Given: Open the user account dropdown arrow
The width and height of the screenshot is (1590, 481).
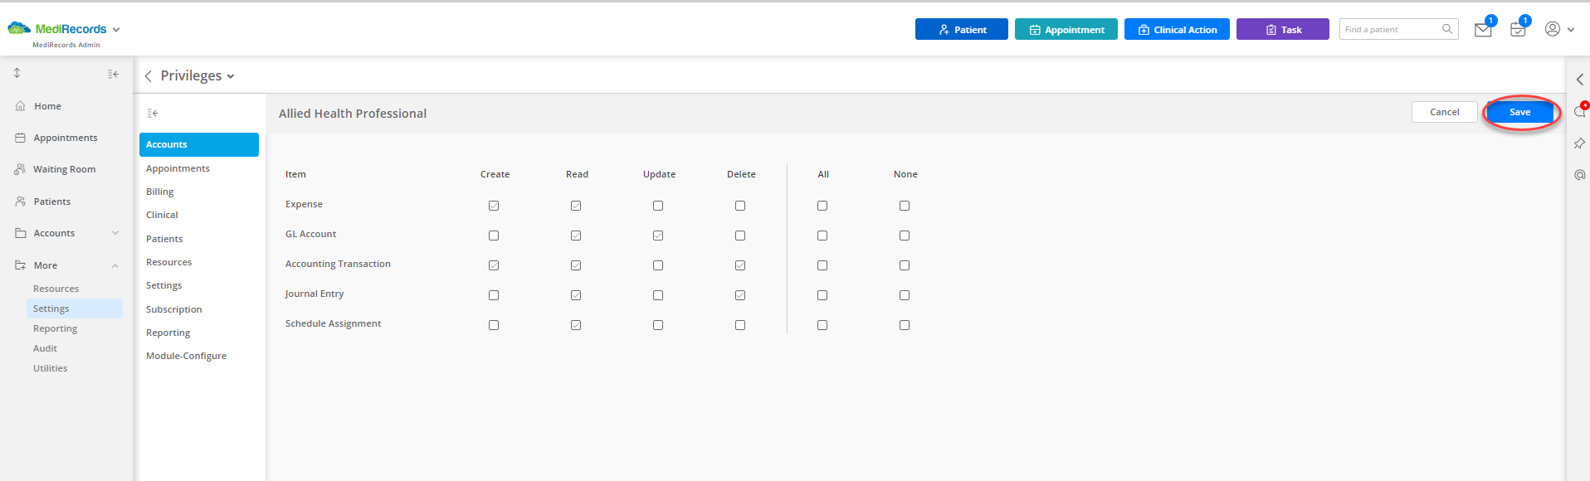Looking at the screenshot, I should click(x=1571, y=30).
